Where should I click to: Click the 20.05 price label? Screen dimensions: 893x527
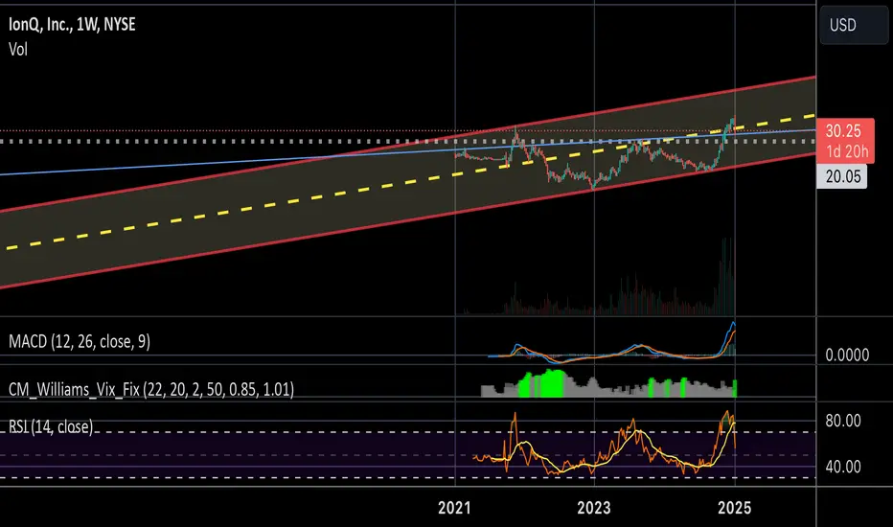842,176
